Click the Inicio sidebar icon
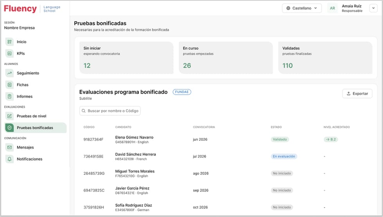 (x=9, y=42)
